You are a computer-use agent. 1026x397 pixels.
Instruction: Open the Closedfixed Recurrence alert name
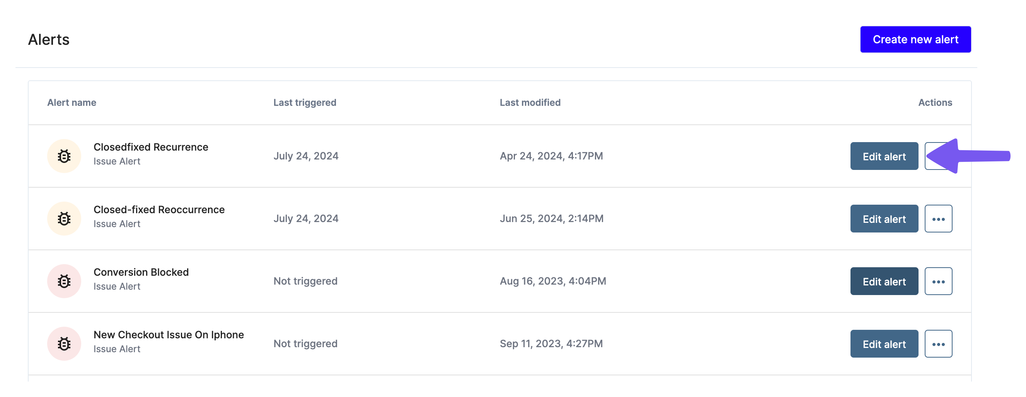click(x=151, y=147)
